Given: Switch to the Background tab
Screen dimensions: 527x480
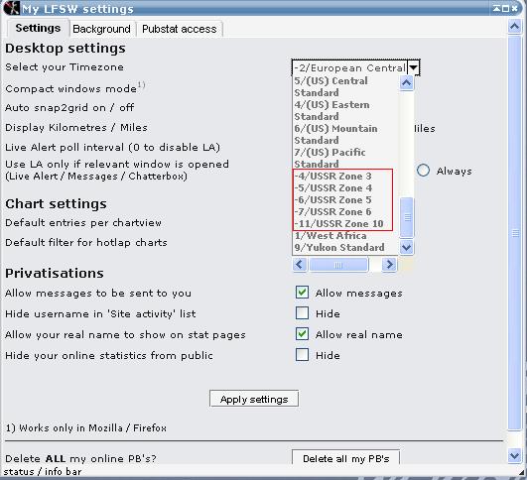Looking at the screenshot, I should point(101,29).
